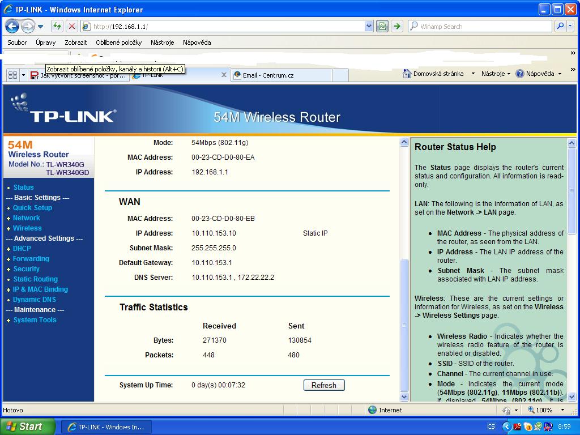The height and width of the screenshot is (435, 580).
Task: Open a new blank tab
Action: coord(340,75)
